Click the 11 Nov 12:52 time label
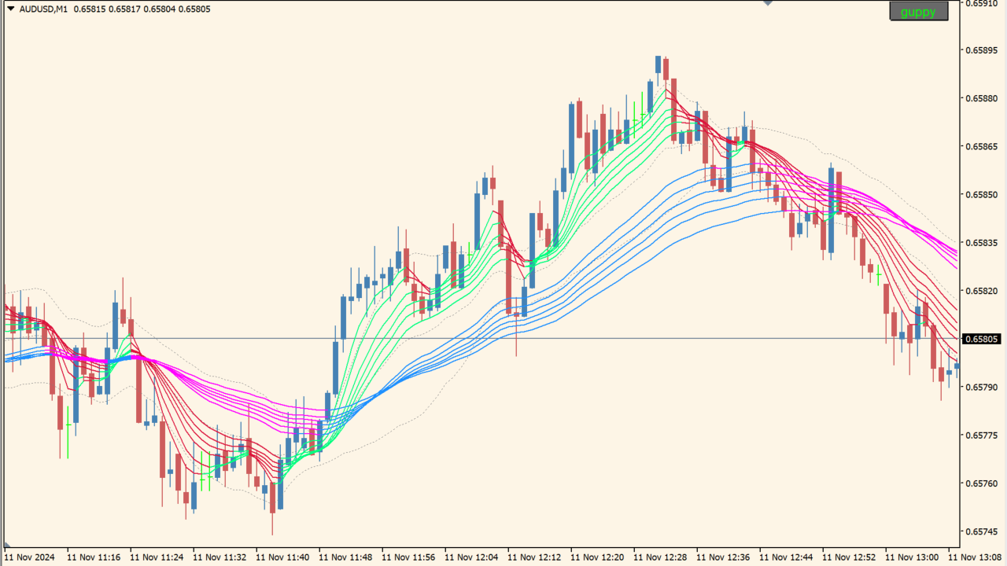Screen dimensions: 1007x566 pos(849,557)
